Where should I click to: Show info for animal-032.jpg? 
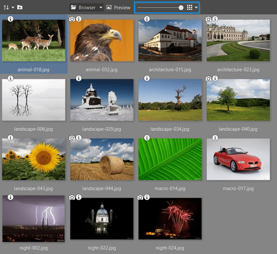(79, 19)
